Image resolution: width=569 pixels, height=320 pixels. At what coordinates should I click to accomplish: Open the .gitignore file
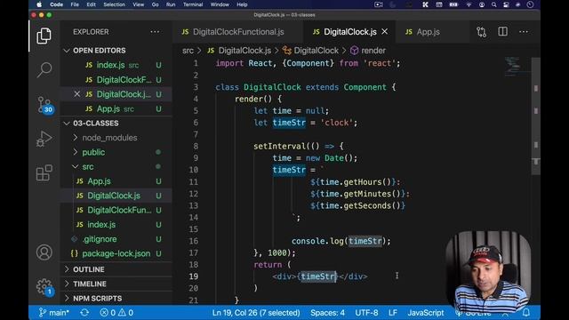pyautogui.click(x=99, y=239)
